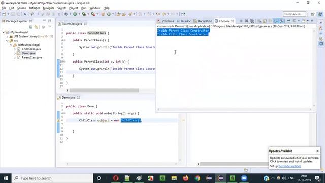Viewport: 325px width, 183px height.
Task: Open the New file dropdown arrow
Action: coord(8,14)
